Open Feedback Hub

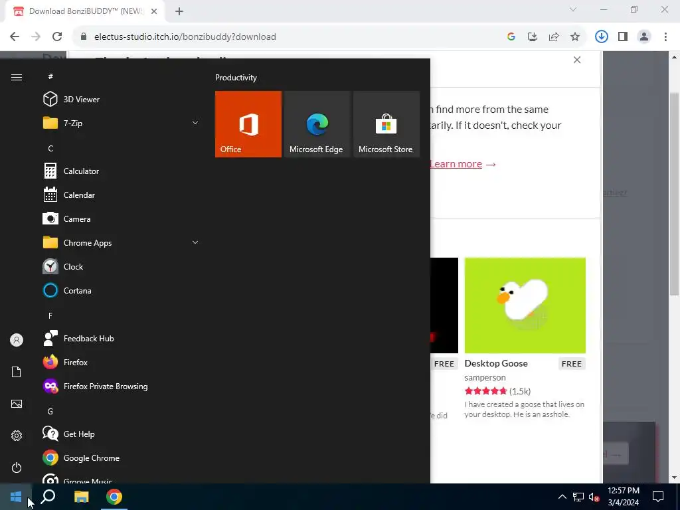pyautogui.click(x=122, y=338)
